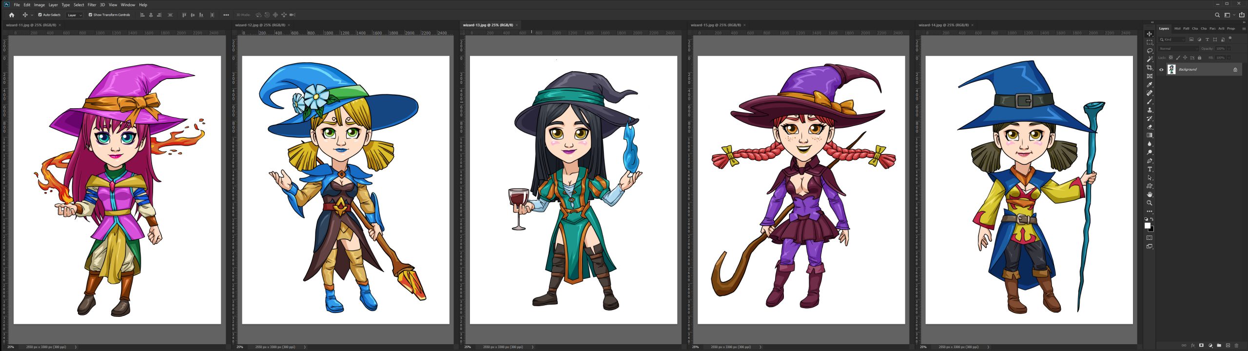Viewport: 1248px width, 351px height.
Task: Select the Rectangular Marquee tool
Action: [1150, 42]
